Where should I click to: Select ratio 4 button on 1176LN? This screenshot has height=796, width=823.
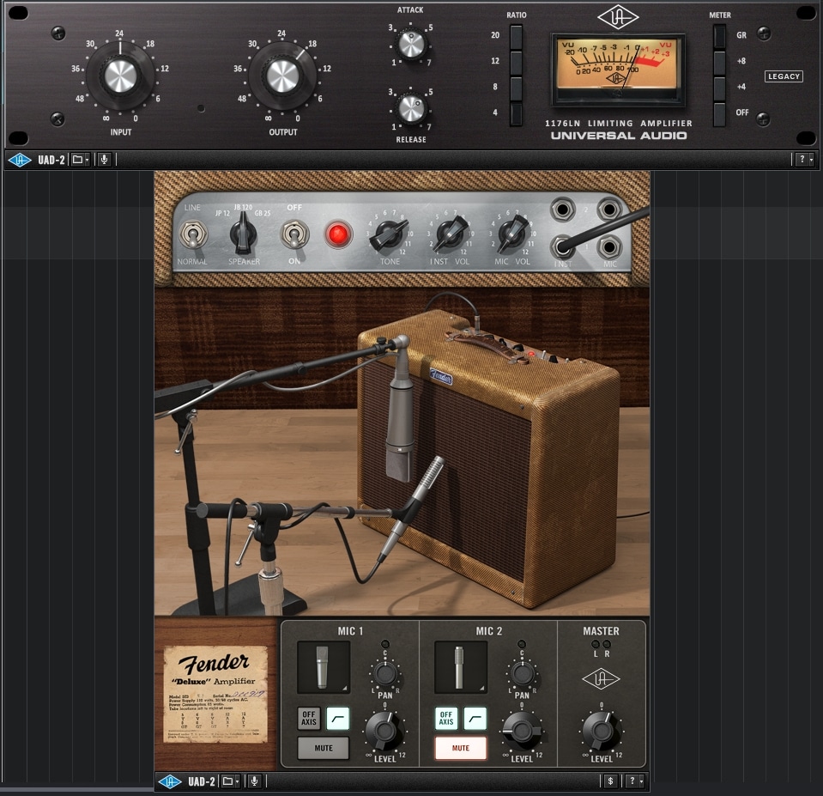pyautogui.click(x=516, y=114)
